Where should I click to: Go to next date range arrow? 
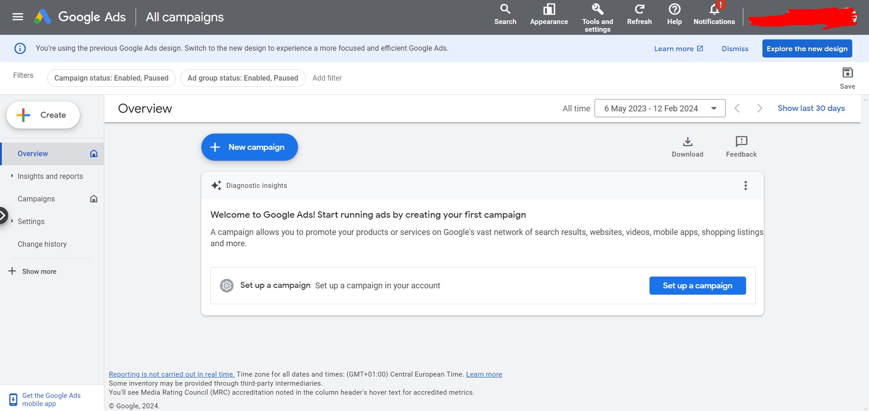760,108
